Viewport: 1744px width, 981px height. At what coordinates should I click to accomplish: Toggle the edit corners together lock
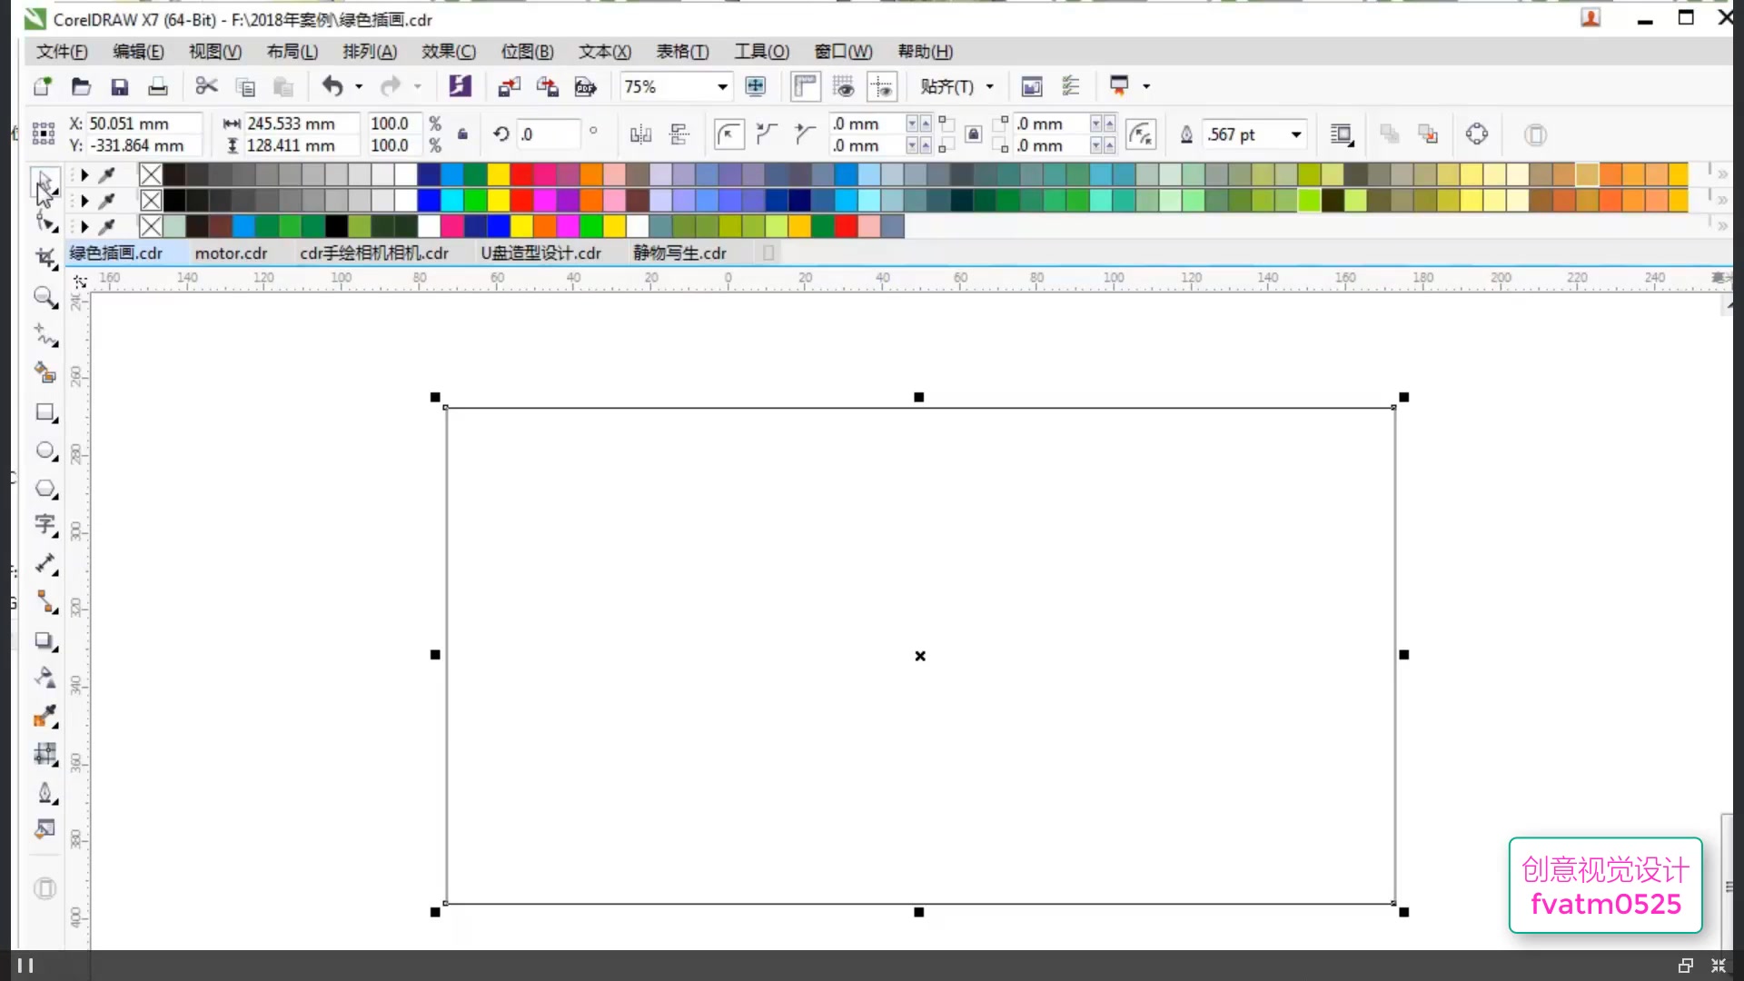click(973, 134)
